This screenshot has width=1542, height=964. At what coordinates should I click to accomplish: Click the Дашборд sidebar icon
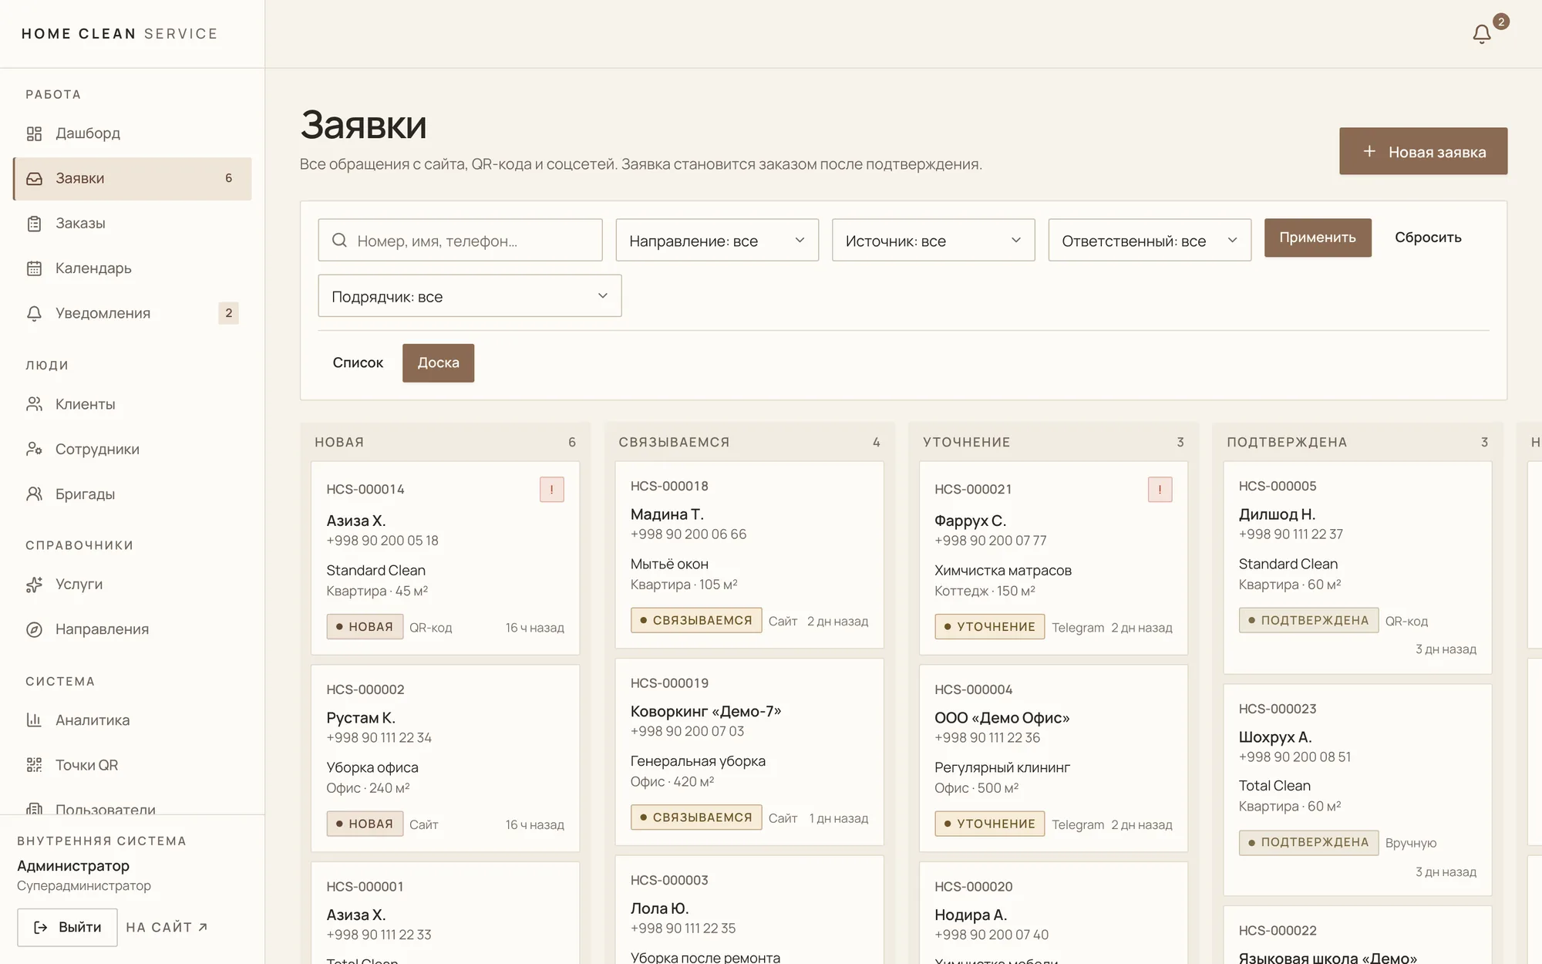pos(34,133)
